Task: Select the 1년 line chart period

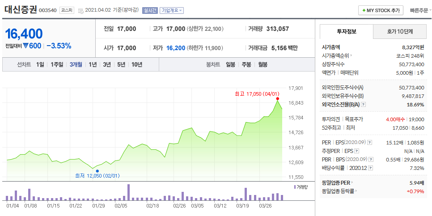Action: click(x=93, y=65)
